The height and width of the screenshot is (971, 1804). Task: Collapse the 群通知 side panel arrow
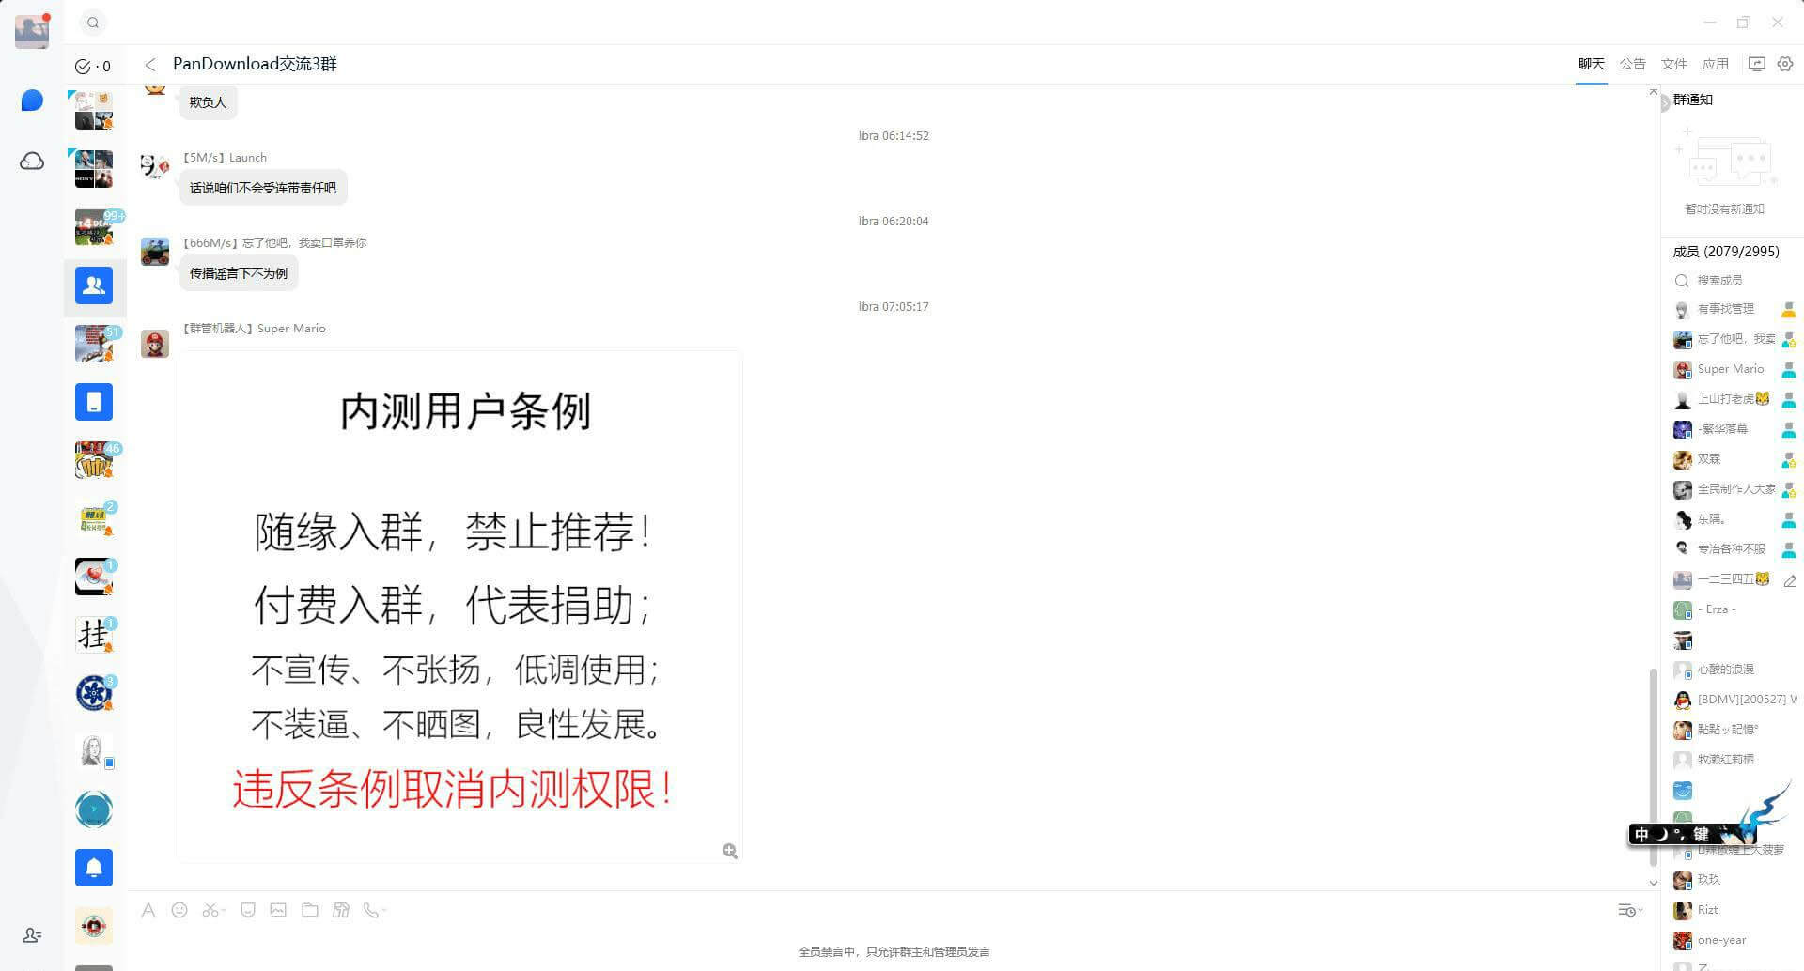(x=1664, y=102)
